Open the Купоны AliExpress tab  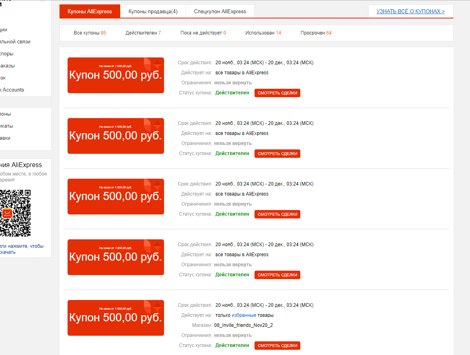(90, 11)
